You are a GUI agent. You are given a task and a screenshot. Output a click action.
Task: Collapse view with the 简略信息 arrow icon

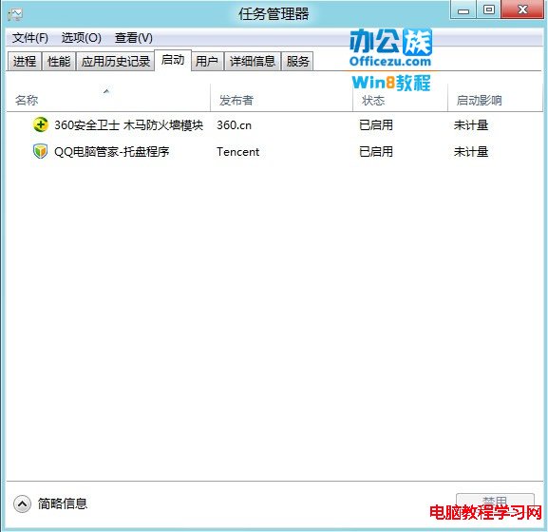[x=22, y=504]
